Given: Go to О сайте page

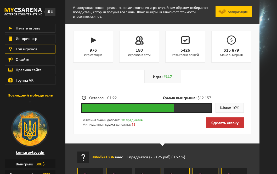Looking at the screenshot, I should (30, 59).
